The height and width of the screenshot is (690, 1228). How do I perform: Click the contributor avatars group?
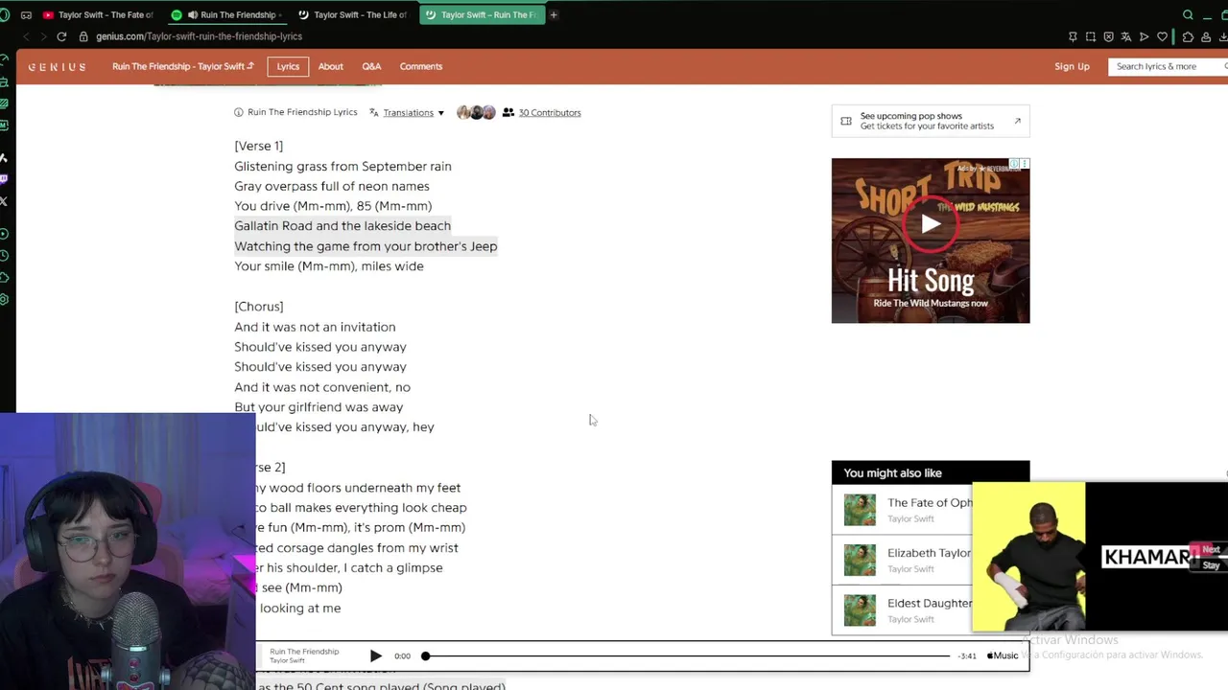(476, 112)
